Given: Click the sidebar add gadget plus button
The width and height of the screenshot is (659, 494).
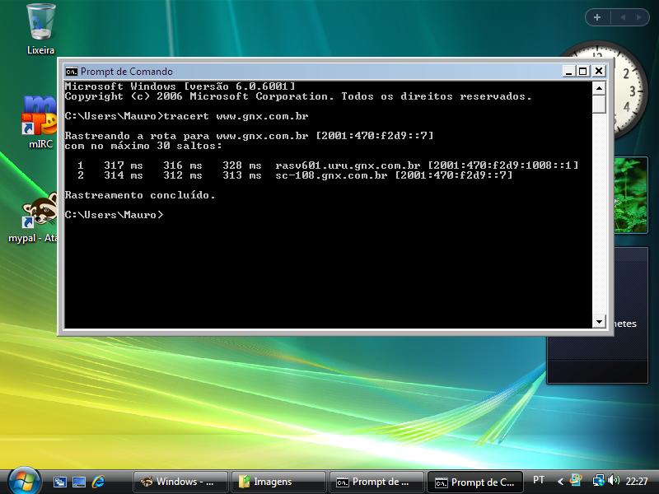Looking at the screenshot, I should [596, 17].
